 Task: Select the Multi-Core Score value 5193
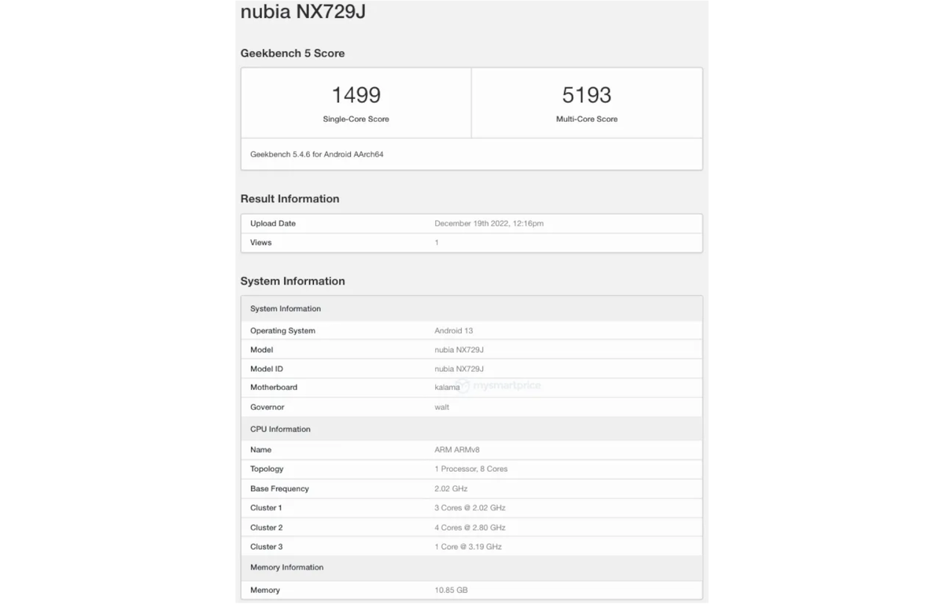[x=586, y=94]
